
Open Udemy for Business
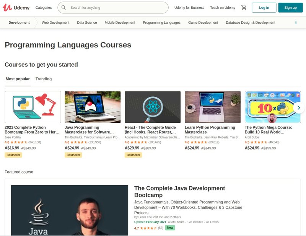189,8
